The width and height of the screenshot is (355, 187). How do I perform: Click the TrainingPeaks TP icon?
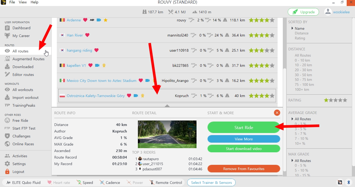7,105
